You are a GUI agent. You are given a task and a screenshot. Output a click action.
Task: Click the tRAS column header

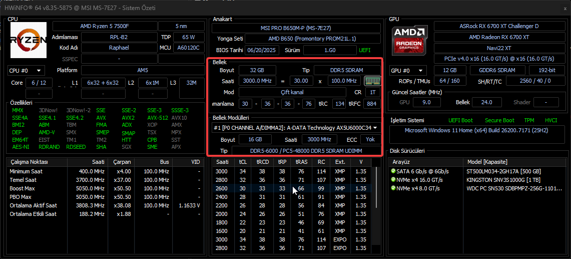pos(301,162)
